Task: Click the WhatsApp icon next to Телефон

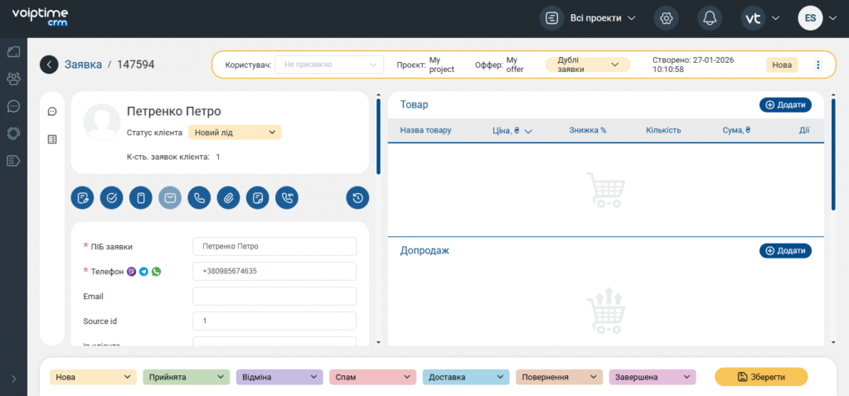Action: click(x=156, y=272)
